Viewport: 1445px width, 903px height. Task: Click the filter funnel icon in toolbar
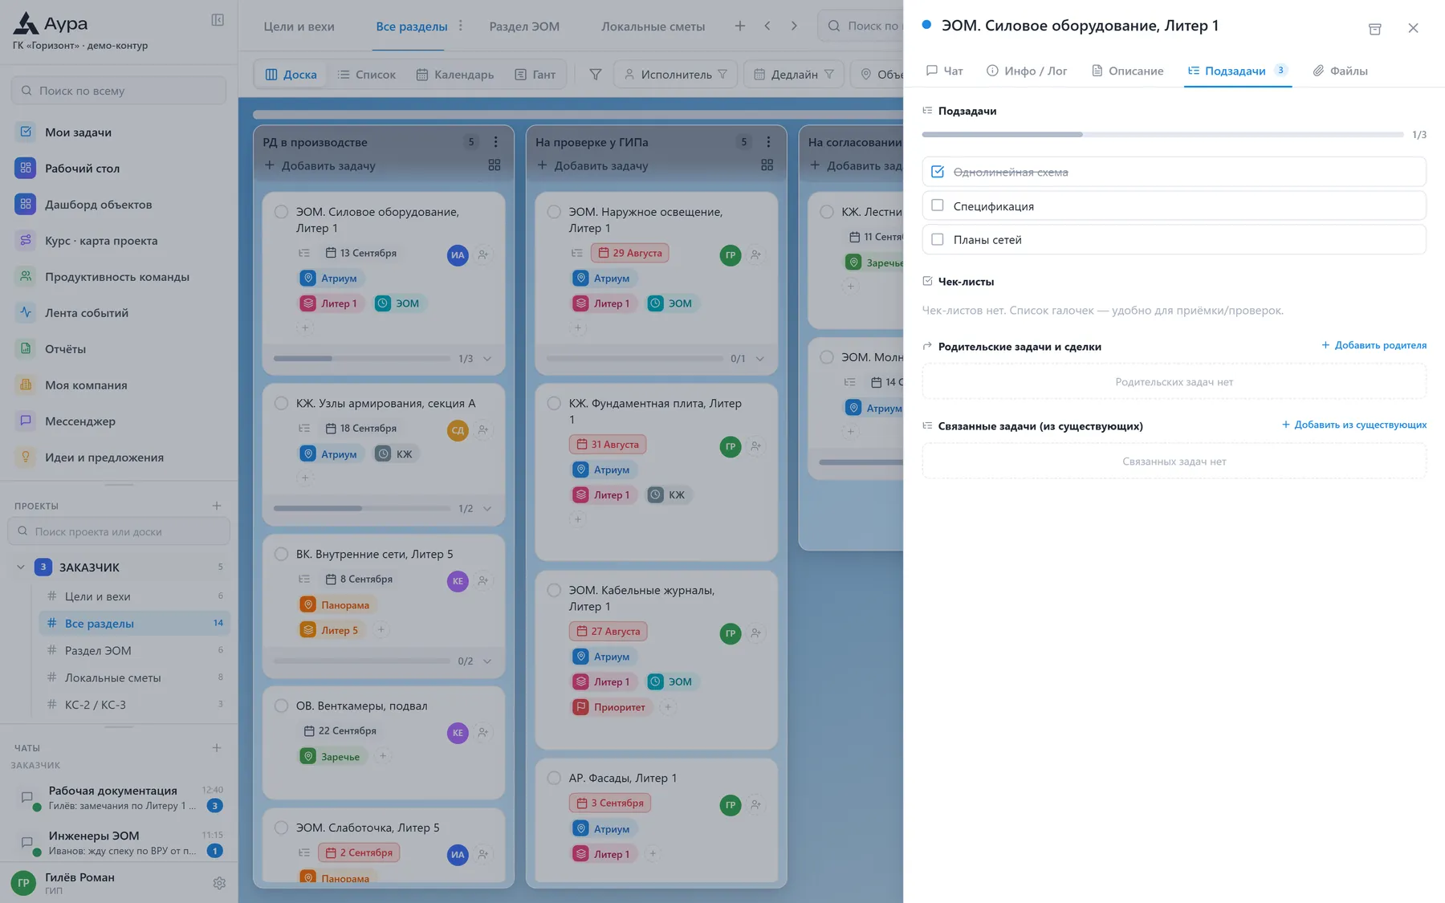[x=595, y=74]
